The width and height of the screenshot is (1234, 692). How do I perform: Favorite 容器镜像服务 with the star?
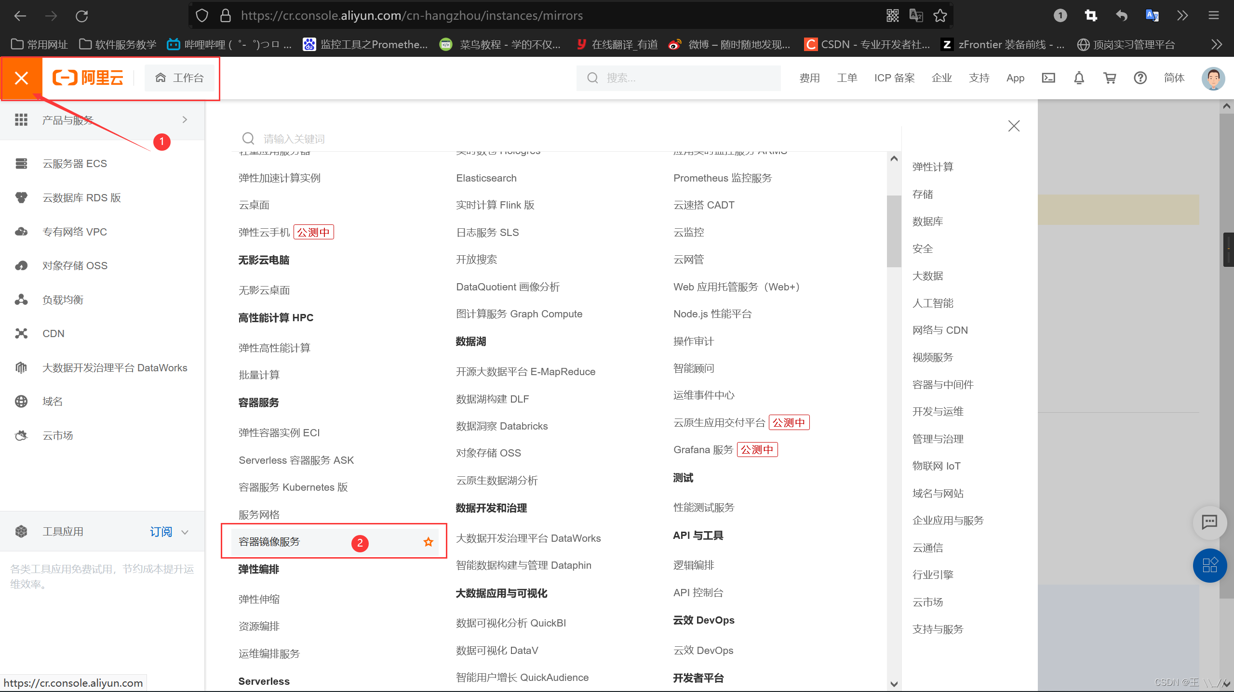(429, 542)
